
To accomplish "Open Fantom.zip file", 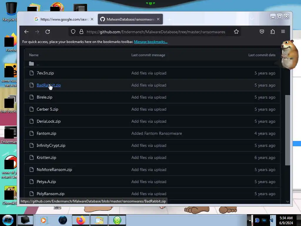I will pyautogui.click(x=46, y=133).
